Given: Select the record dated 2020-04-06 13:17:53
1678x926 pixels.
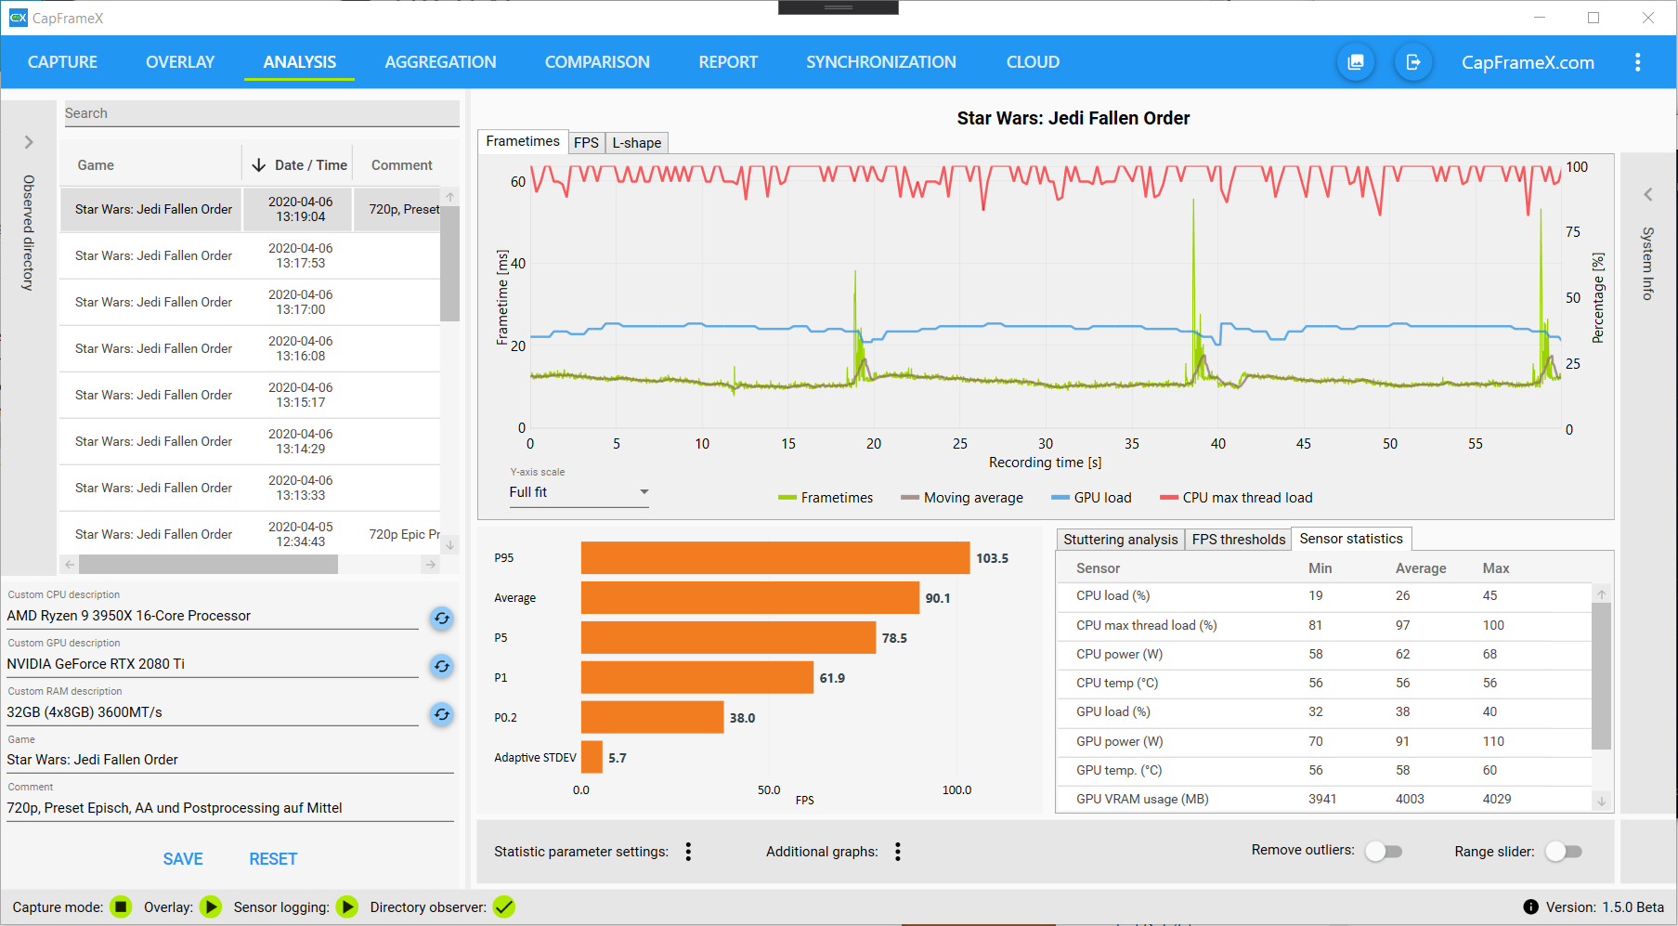Looking at the screenshot, I should pos(250,255).
